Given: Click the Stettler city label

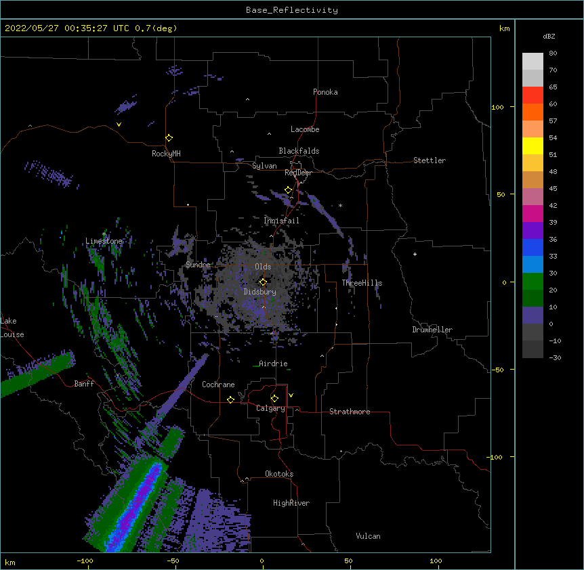Looking at the screenshot, I should pos(430,160).
